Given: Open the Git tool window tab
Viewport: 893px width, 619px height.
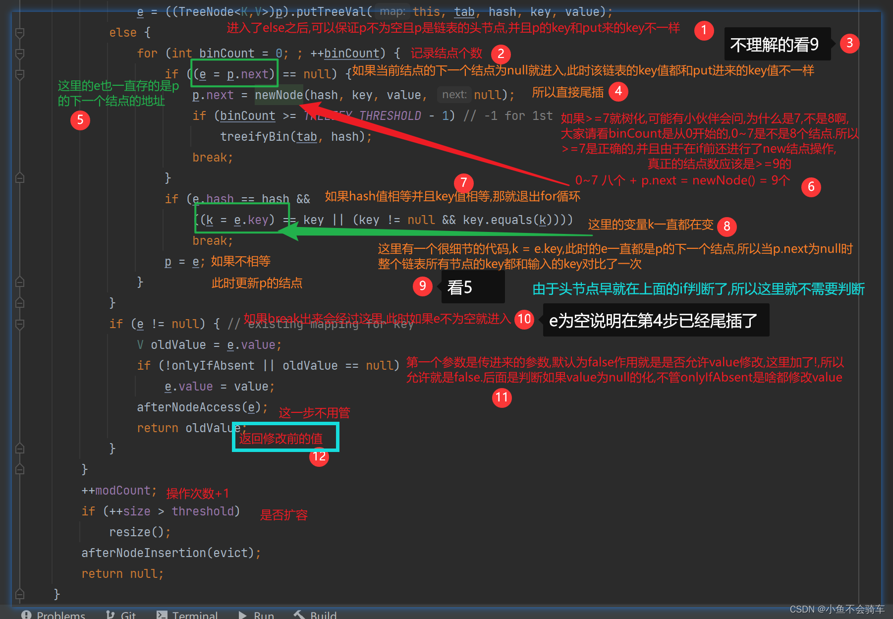Looking at the screenshot, I should click(x=121, y=615).
